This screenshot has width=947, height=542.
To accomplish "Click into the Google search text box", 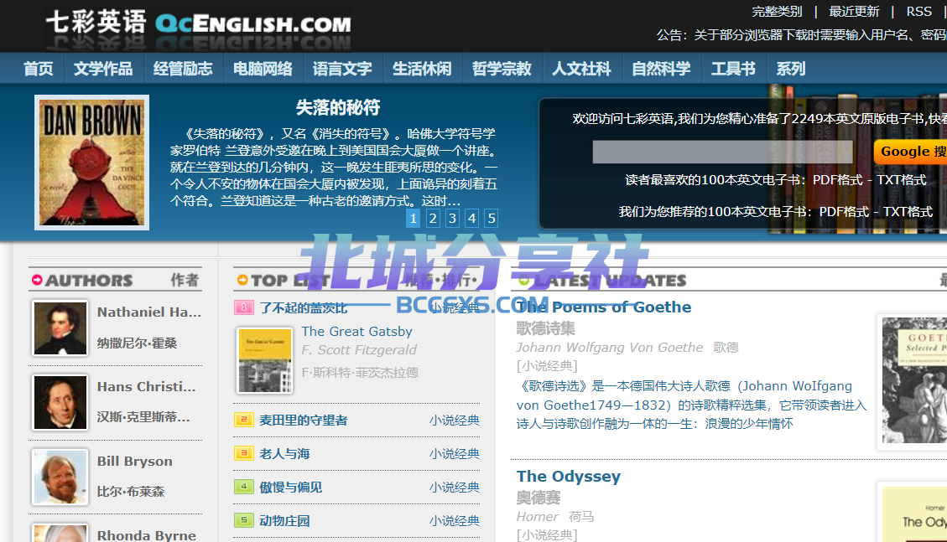I will click(722, 152).
